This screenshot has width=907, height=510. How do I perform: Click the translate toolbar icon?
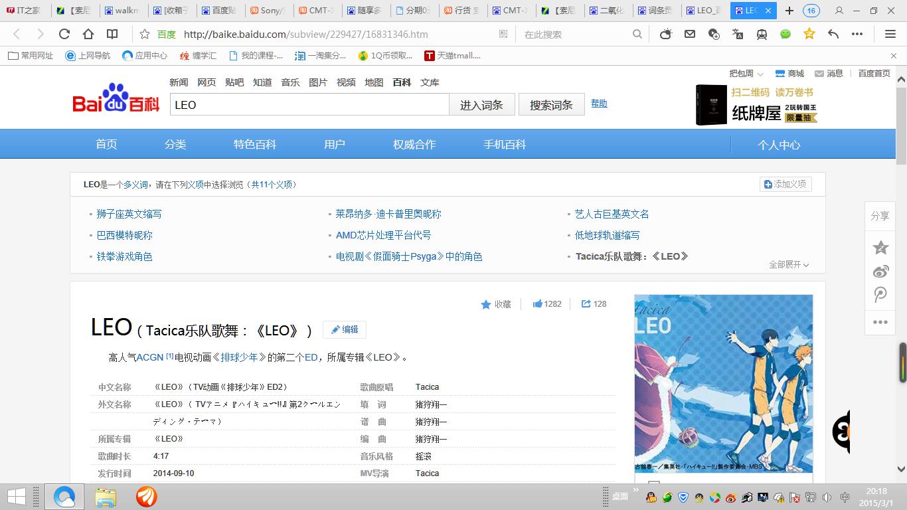click(x=738, y=34)
